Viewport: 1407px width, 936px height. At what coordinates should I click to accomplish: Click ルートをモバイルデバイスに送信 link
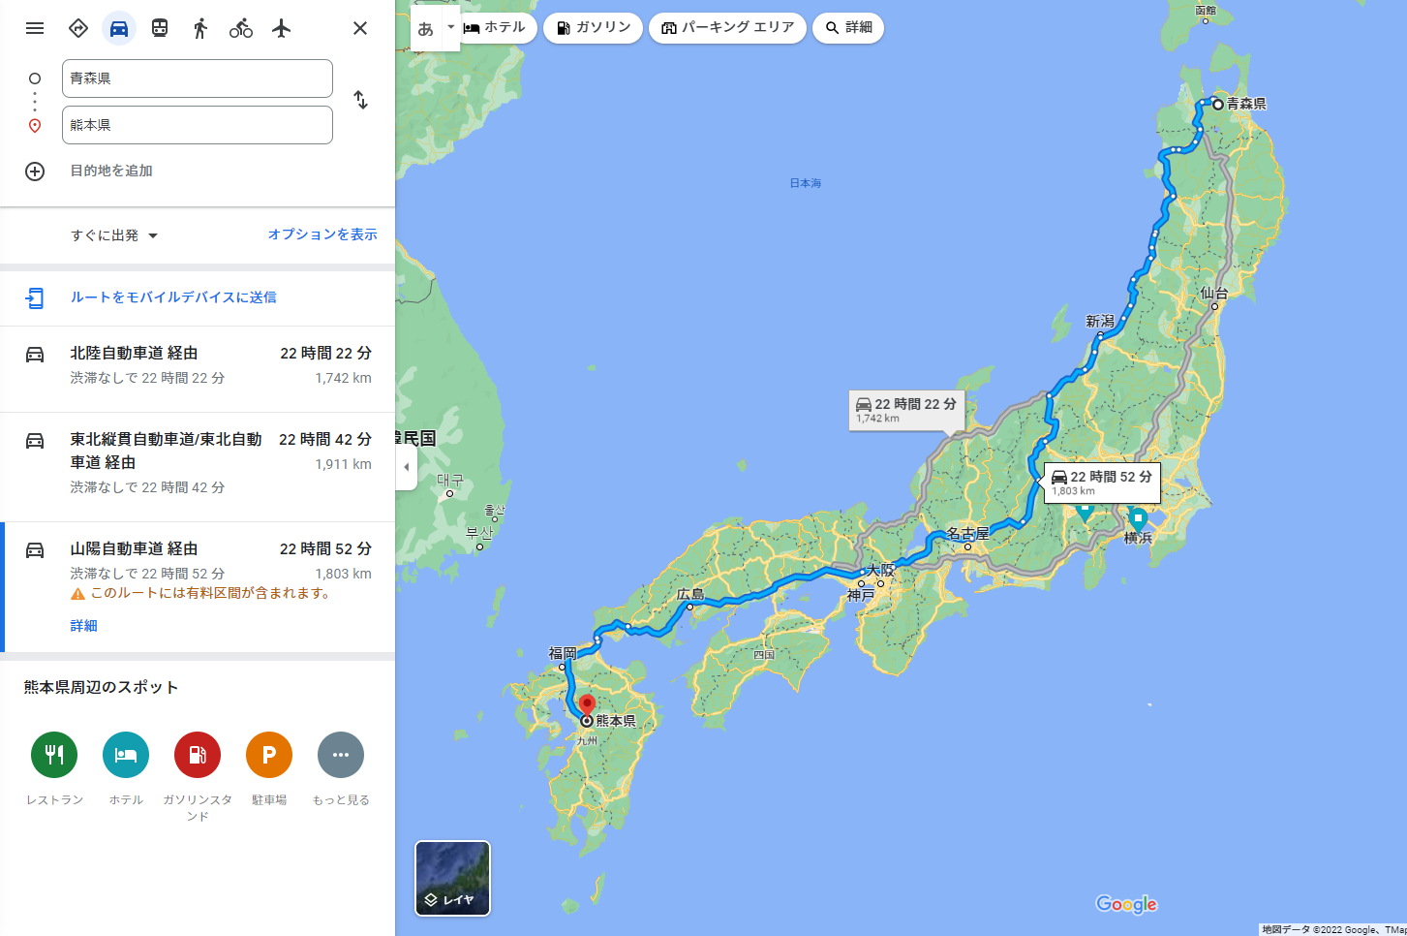[x=173, y=297]
